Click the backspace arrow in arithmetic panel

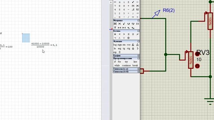[x=137, y=2]
